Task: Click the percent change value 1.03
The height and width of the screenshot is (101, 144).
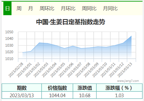Action: 120,95
